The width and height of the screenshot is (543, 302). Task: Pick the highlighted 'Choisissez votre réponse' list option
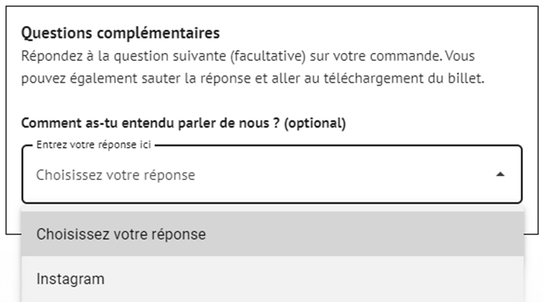pyautogui.click(x=121, y=234)
